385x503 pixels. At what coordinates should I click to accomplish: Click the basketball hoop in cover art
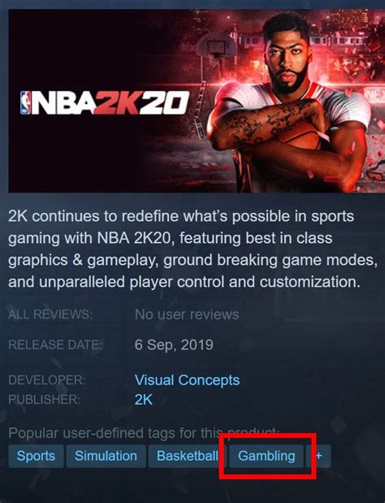[x=216, y=48]
